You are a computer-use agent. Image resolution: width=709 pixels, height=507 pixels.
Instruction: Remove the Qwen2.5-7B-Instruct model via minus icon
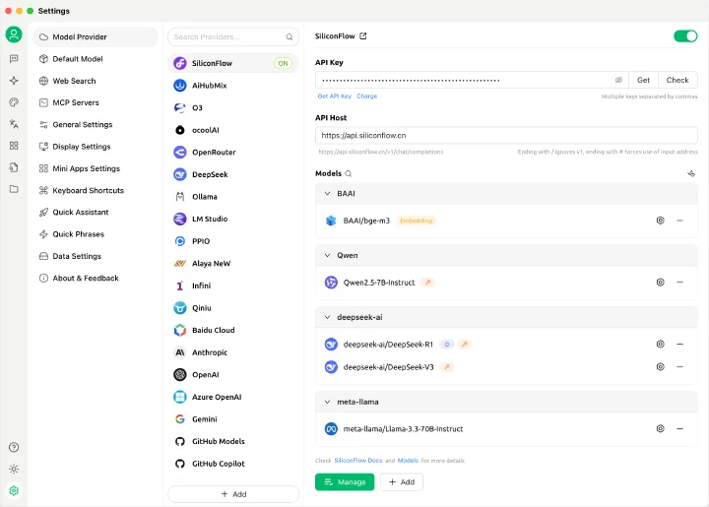pos(679,283)
